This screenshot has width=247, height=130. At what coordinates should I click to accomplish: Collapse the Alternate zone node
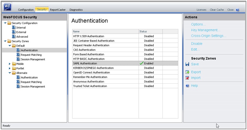point(9,73)
